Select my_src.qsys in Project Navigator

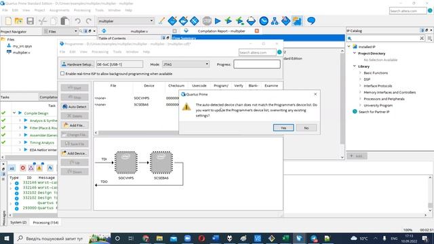click(22, 46)
